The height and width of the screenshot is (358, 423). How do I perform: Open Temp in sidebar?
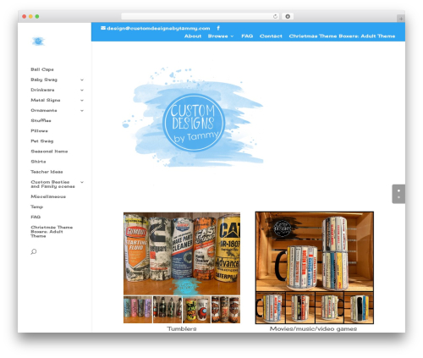[36, 207]
